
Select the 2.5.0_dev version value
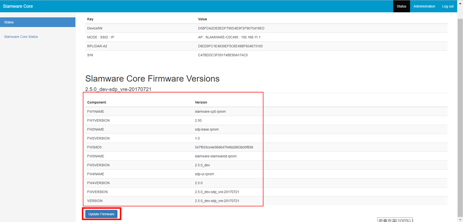pos(202,165)
